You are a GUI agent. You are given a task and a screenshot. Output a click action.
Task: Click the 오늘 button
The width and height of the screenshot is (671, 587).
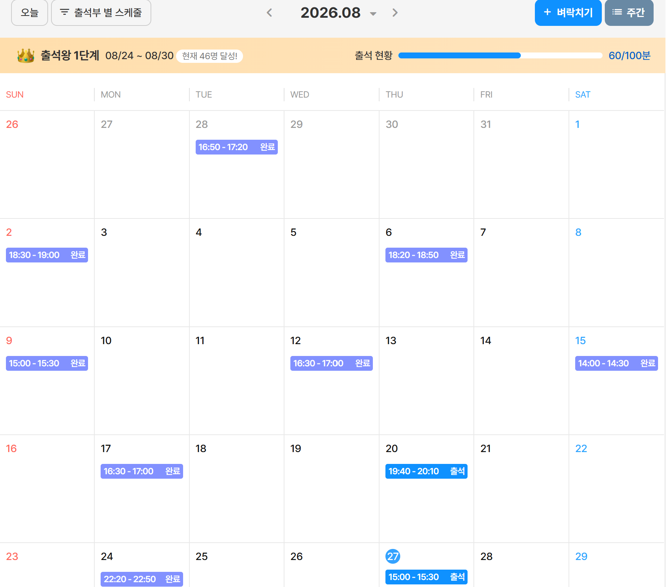pyautogui.click(x=30, y=13)
